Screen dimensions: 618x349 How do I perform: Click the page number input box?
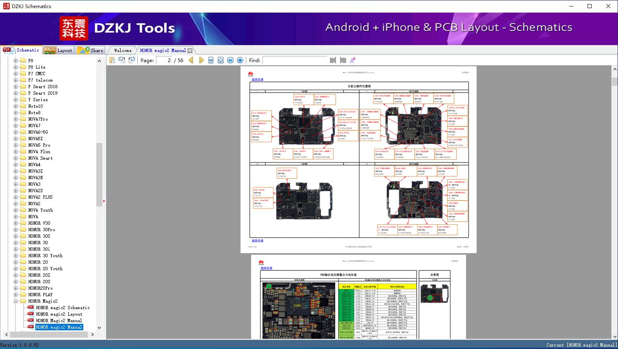(x=164, y=60)
